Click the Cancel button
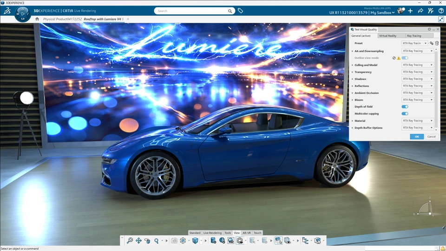 tap(431, 137)
